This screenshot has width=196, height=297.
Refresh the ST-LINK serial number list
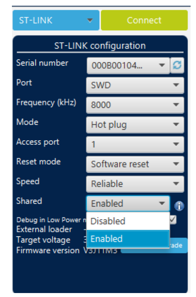177,65
